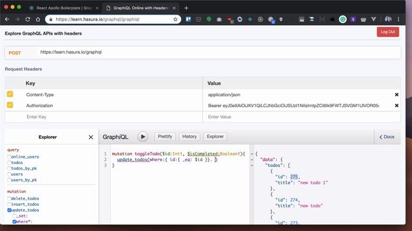Screen dimensions: 412x231
Task: Check the delete_todos mutation
Action: coord(9,198)
